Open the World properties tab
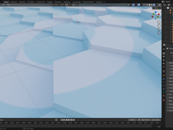The image size is (173, 130). pyautogui.click(x=164, y=67)
